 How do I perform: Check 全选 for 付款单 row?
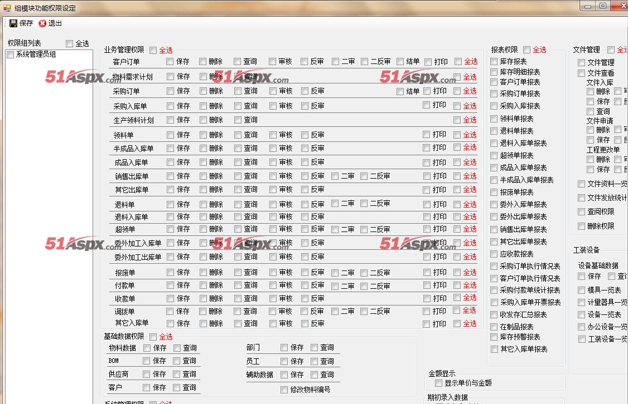point(457,285)
